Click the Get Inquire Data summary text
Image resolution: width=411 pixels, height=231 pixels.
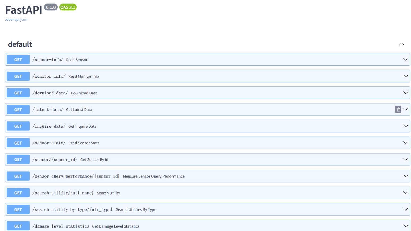[82, 126]
